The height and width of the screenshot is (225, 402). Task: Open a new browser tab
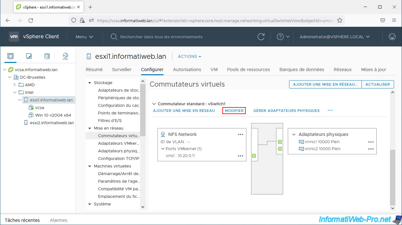(x=90, y=7)
